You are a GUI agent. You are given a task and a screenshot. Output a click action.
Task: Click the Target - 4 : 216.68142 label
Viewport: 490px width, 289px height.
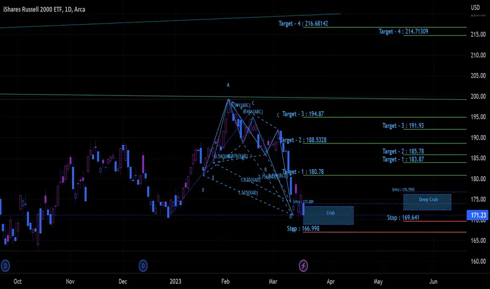[x=303, y=24]
